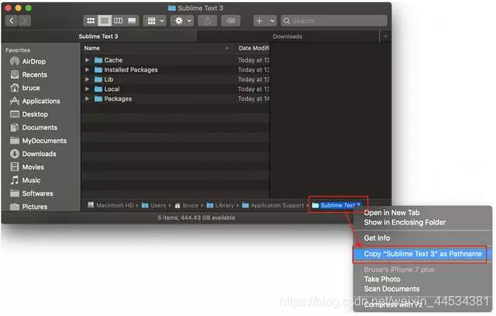Open Music in the sidebar
The height and width of the screenshot is (316, 496).
click(x=26, y=180)
